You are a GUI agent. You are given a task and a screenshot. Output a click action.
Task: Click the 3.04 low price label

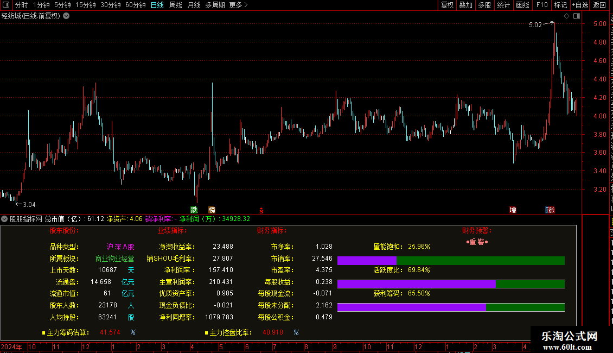pyautogui.click(x=29, y=205)
